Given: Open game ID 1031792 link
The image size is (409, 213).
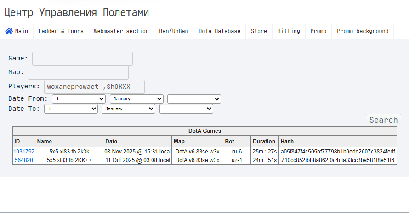Looking at the screenshot, I should coord(24,152).
